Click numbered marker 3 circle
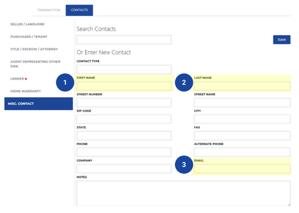The height and width of the screenshot is (213, 299). (183, 165)
